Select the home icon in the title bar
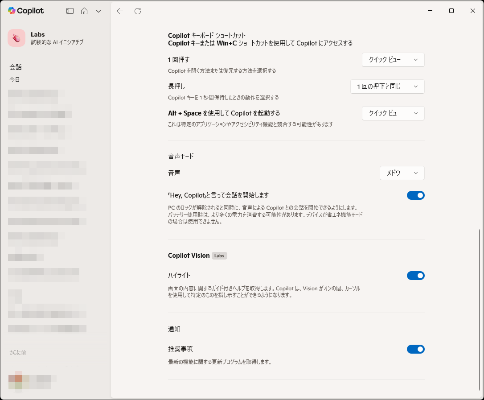484x400 pixels. 84,11
